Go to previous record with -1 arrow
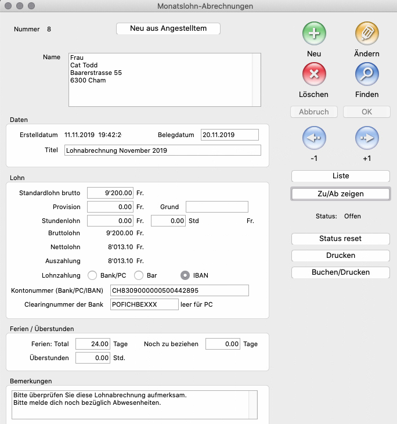 [x=314, y=138]
